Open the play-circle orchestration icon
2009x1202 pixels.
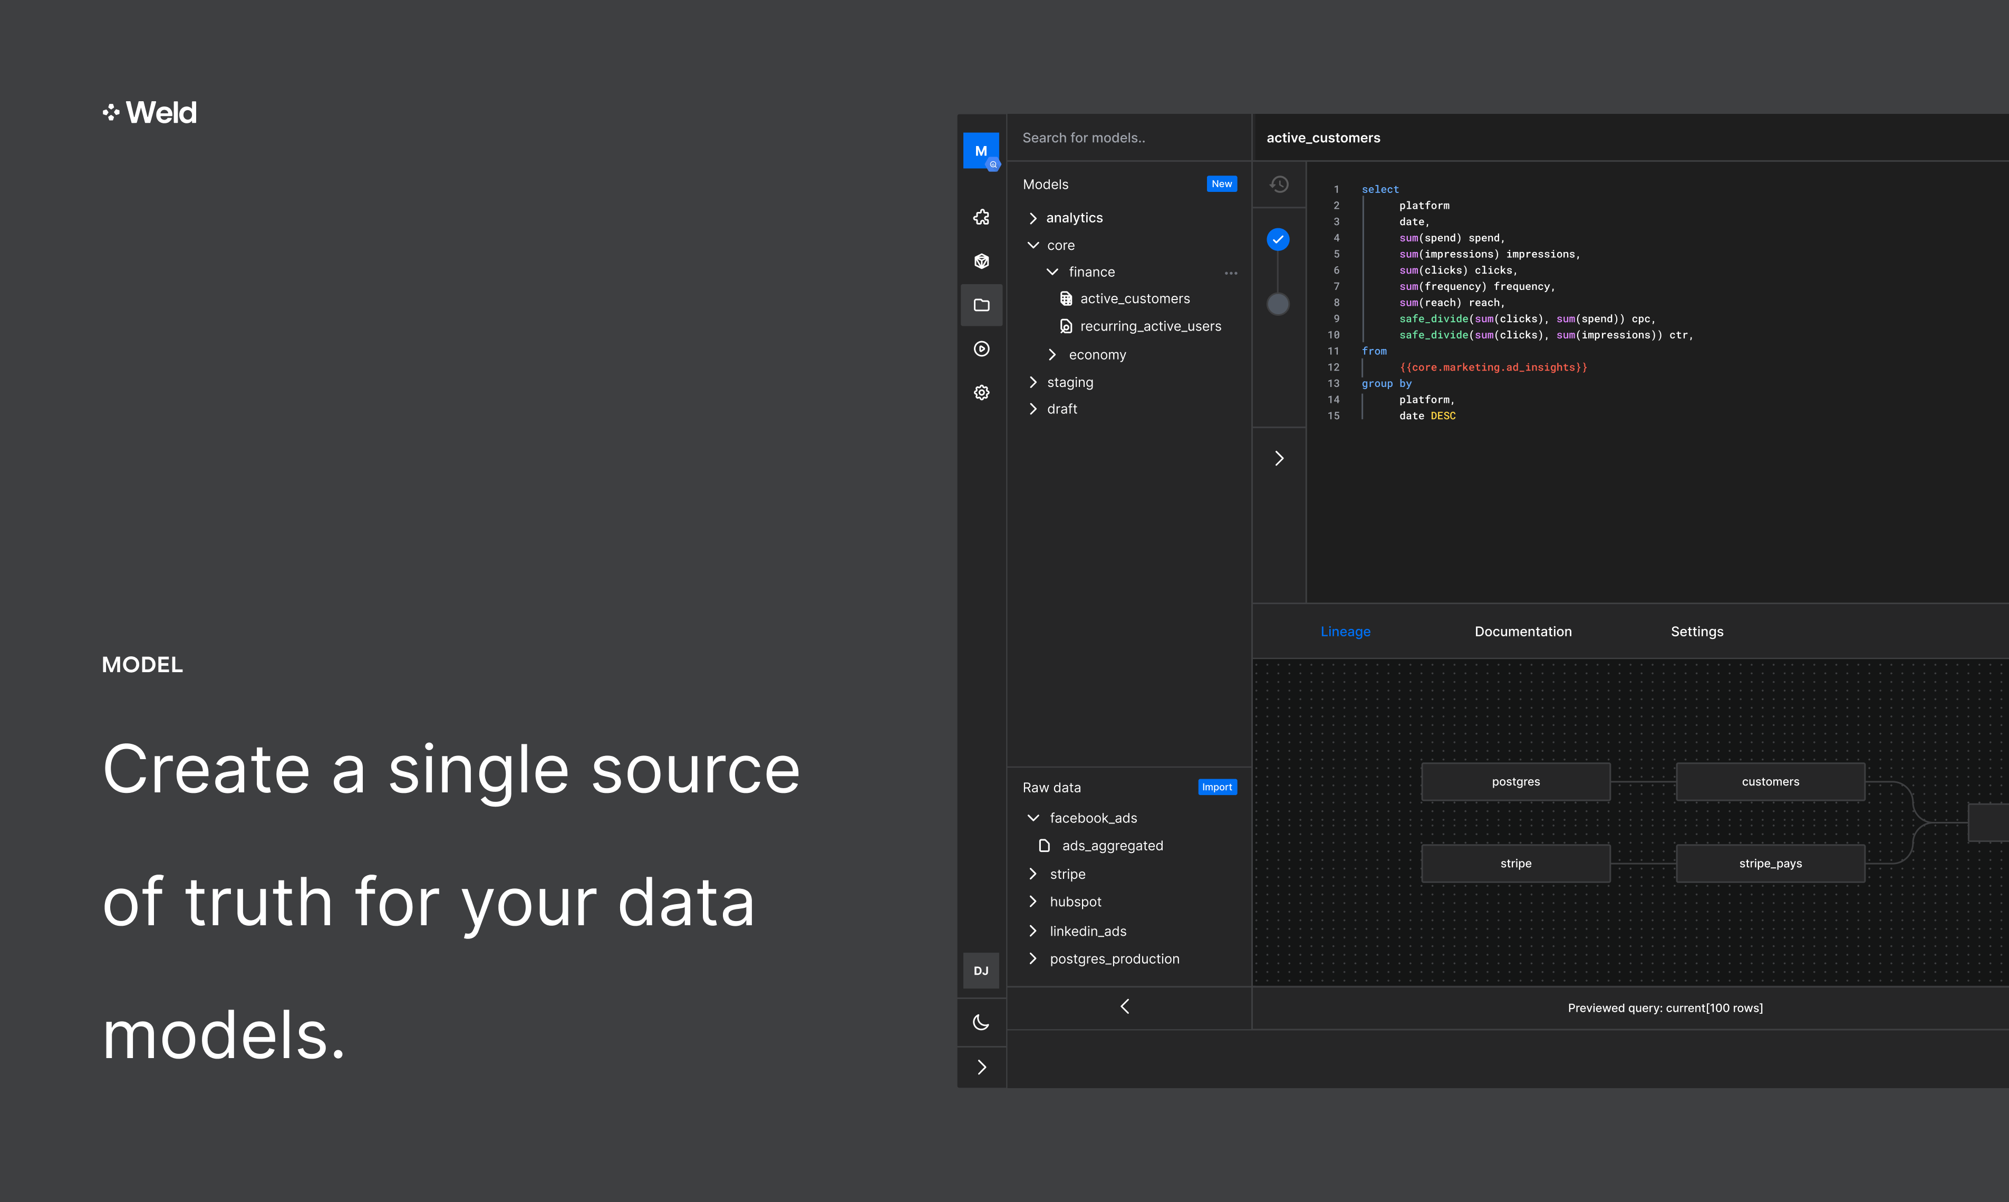point(981,349)
